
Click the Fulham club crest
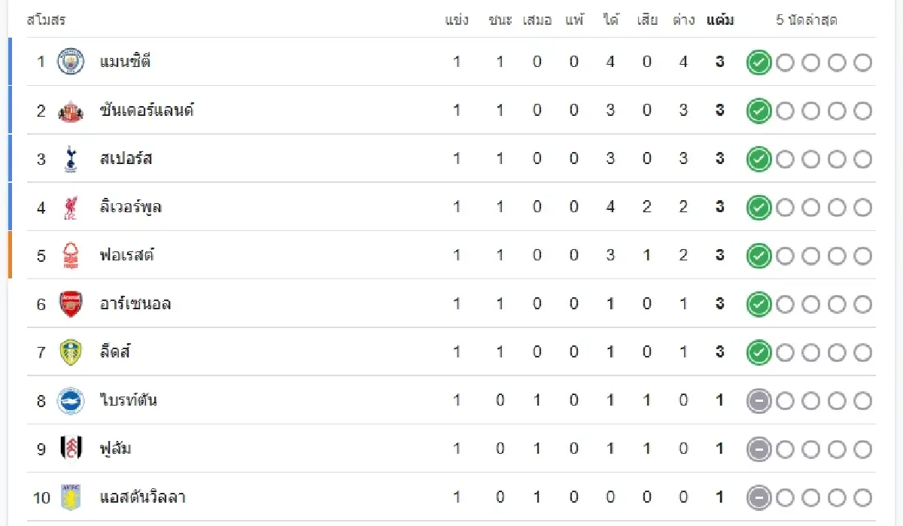click(71, 448)
